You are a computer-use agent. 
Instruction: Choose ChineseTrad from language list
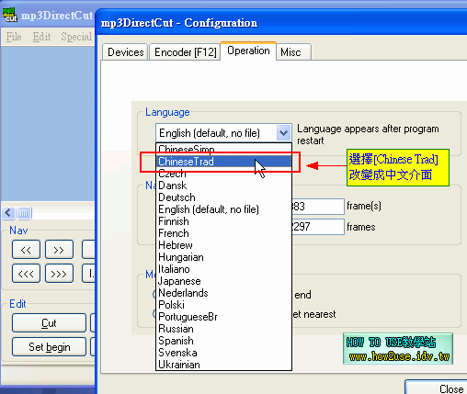(x=223, y=162)
